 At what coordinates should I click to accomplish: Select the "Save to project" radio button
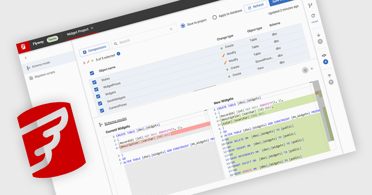tap(183, 25)
